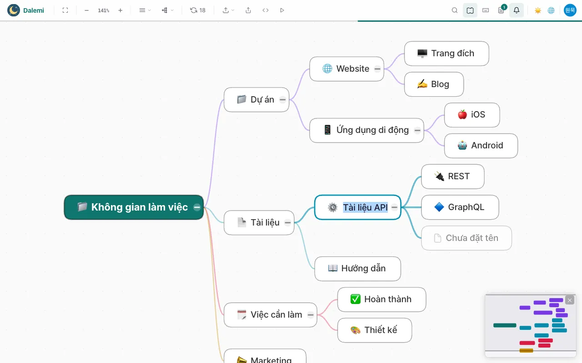Viewport: 582px width, 363px height.
Task: Collapse the Dự án branch
Action: (x=283, y=100)
